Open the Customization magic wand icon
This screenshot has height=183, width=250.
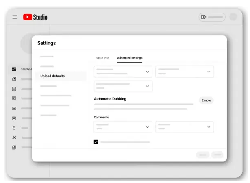14,137
